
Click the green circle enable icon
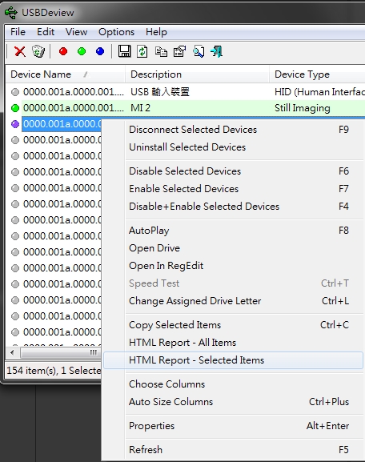tap(82, 51)
